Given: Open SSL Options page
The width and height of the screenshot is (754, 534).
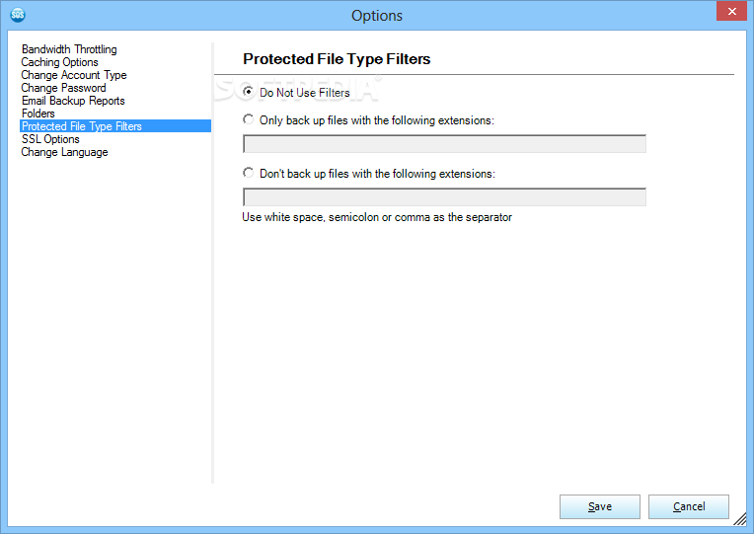Looking at the screenshot, I should 50,139.
